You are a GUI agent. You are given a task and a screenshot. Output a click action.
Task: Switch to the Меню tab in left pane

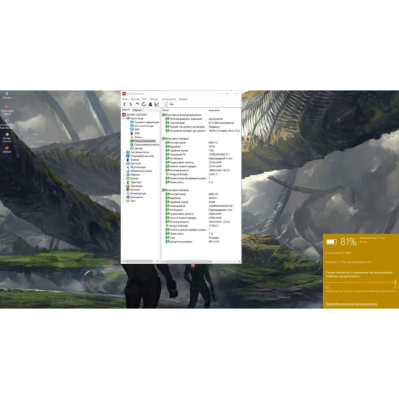(x=126, y=110)
